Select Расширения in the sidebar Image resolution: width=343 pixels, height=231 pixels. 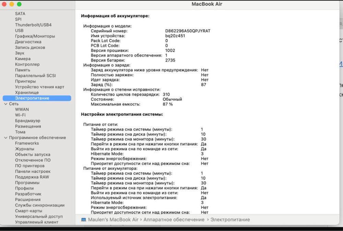[x=28, y=200]
